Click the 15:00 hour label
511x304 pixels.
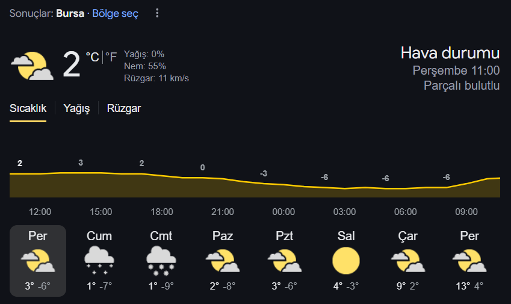[101, 212]
